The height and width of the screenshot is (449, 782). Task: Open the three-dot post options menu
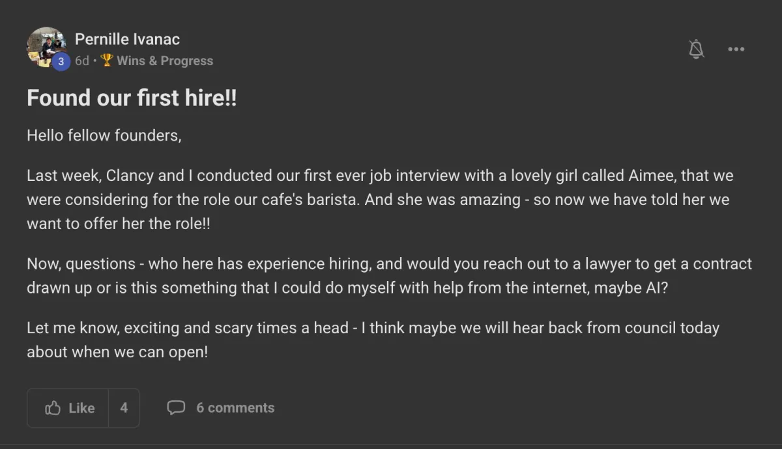click(x=736, y=49)
